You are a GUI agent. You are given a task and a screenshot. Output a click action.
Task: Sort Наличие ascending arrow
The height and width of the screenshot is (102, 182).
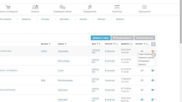[116, 44]
